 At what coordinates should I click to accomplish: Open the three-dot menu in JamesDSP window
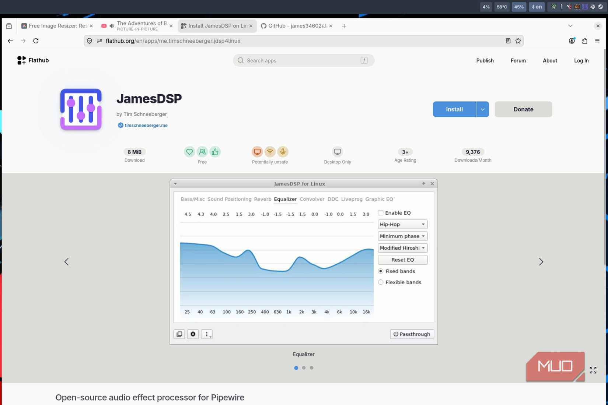pyautogui.click(x=207, y=334)
